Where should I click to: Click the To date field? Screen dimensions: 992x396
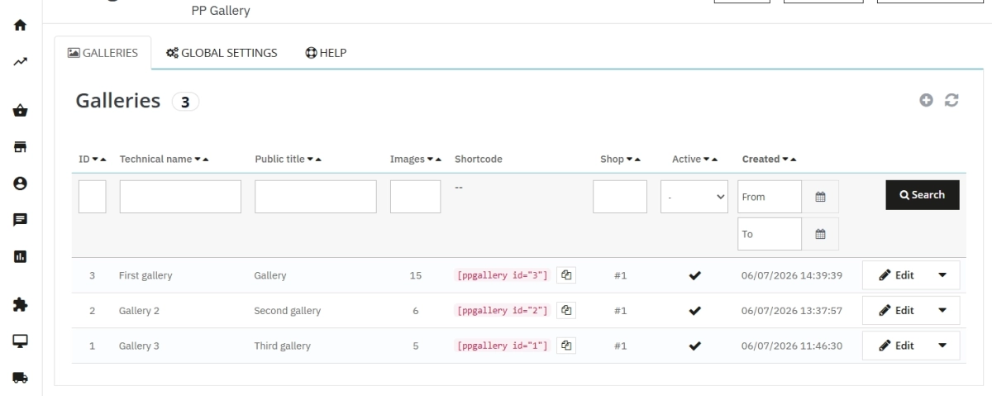770,234
